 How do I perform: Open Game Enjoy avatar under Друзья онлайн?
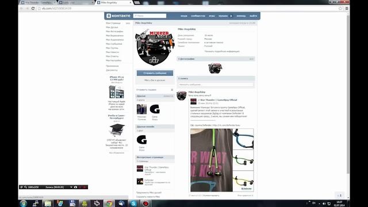[141, 140]
